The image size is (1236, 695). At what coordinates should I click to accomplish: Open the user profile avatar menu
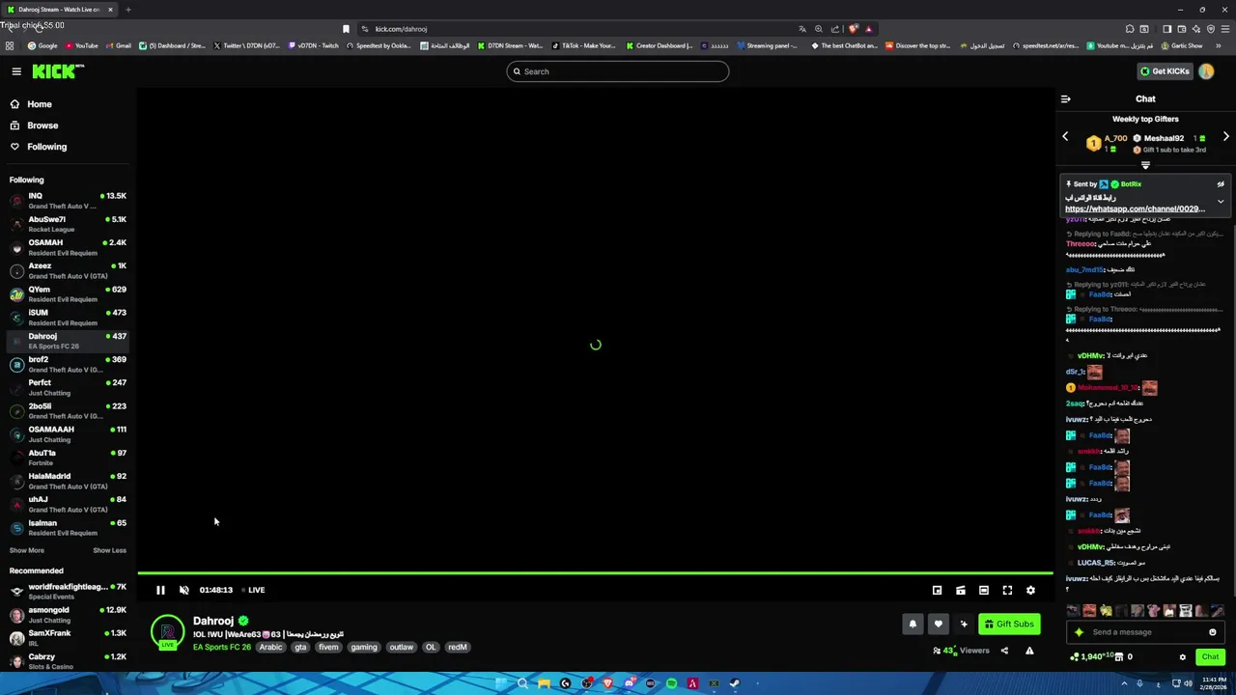[x=1206, y=71]
